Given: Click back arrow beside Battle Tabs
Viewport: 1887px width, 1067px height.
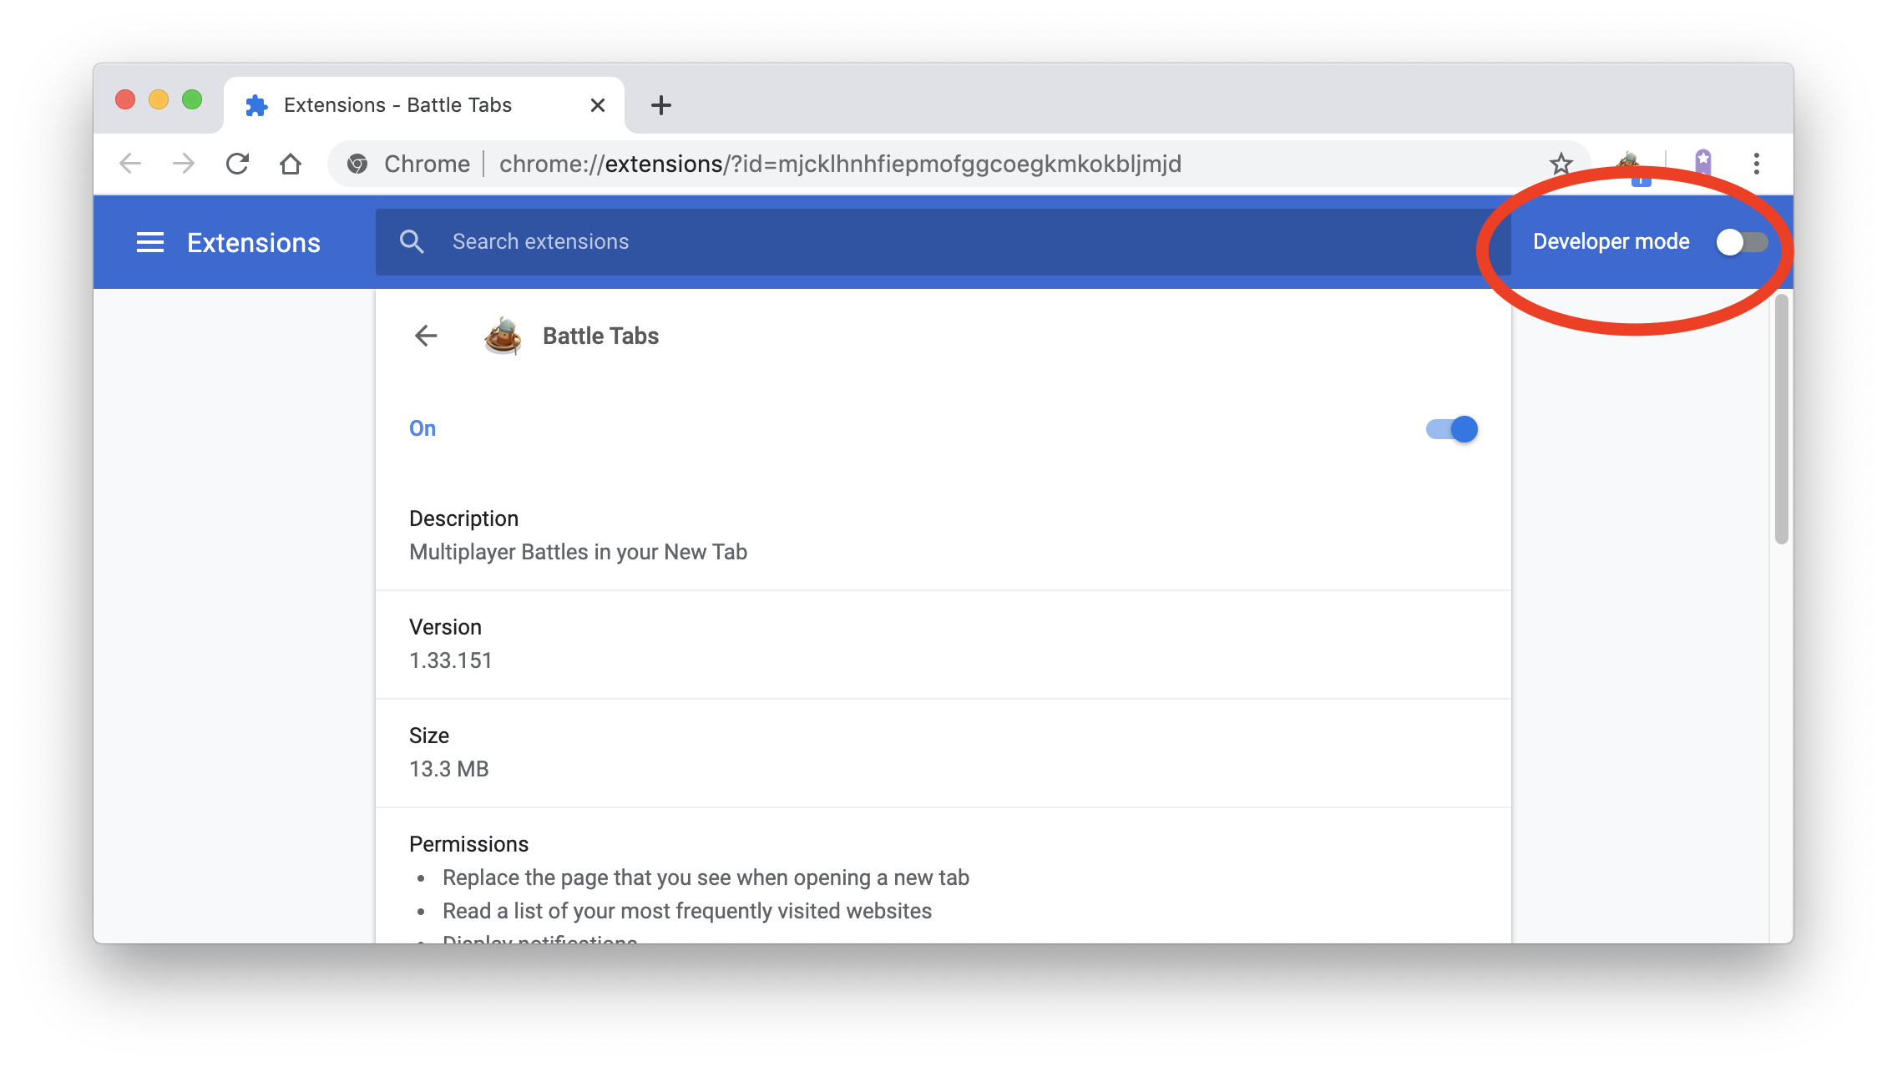Looking at the screenshot, I should pyautogui.click(x=426, y=336).
